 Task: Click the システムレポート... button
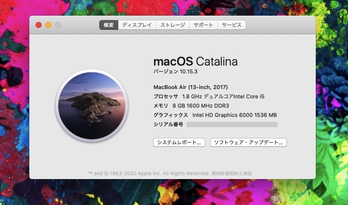[179, 142]
